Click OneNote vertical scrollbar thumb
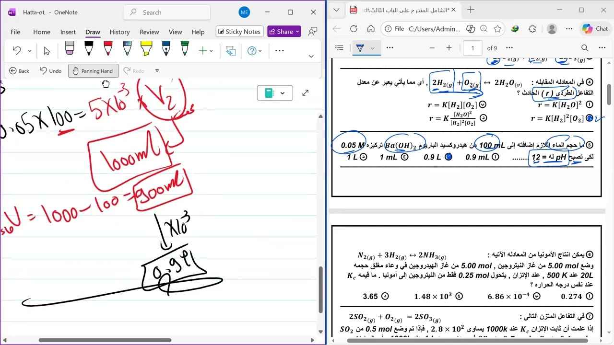Image resolution: width=614 pixels, height=345 pixels. pyautogui.click(x=320, y=289)
